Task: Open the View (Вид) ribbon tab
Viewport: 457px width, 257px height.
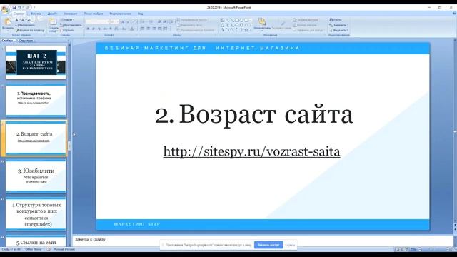Action: [141, 14]
